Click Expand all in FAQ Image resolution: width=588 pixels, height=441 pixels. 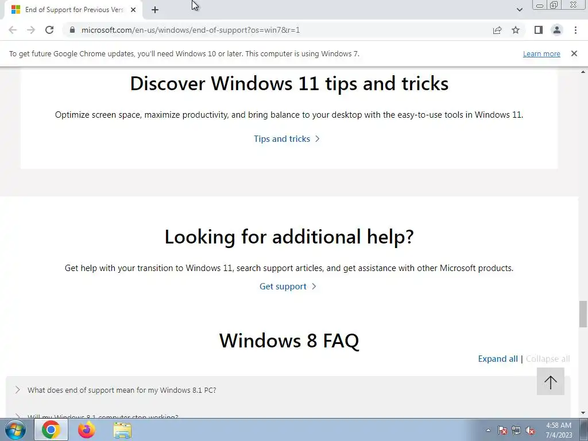(x=498, y=359)
